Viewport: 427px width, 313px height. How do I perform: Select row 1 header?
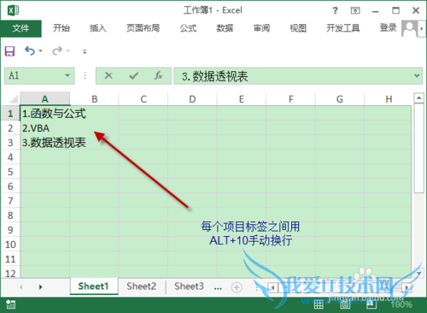pos(10,114)
